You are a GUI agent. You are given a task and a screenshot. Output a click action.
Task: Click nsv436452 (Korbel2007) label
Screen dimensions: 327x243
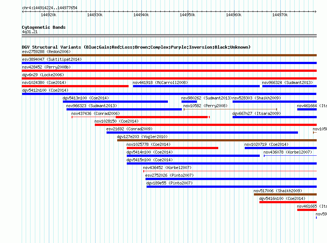click(x=167, y=168)
